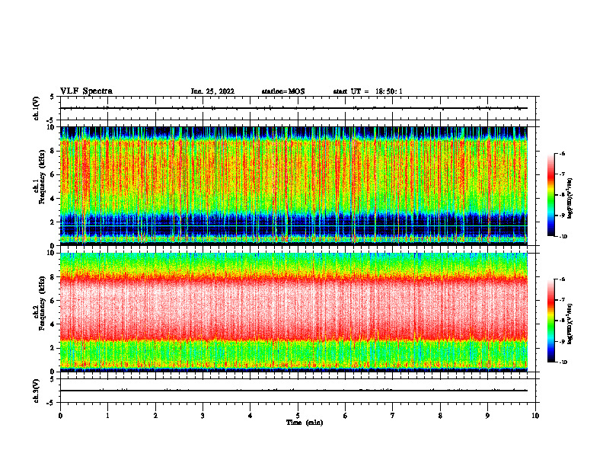This screenshot has height=466, width=603.
Task: Click the "ch.3(V)" waveform axis label
Action: [37, 391]
